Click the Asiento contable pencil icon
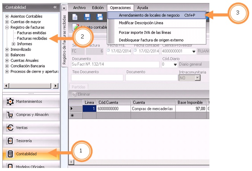Image resolution: width=252 pixels, height=171 pixels. coord(75,27)
